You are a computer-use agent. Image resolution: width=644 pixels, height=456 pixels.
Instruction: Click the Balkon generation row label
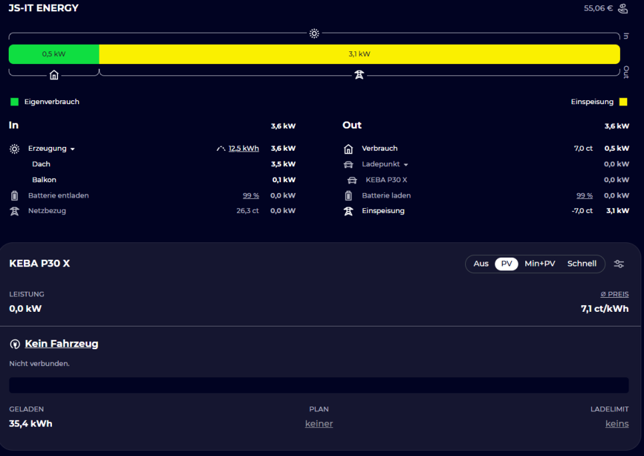click(x=44, y=180)
